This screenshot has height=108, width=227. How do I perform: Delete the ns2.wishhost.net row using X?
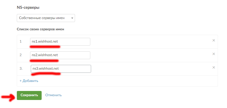tap(213, 54)
